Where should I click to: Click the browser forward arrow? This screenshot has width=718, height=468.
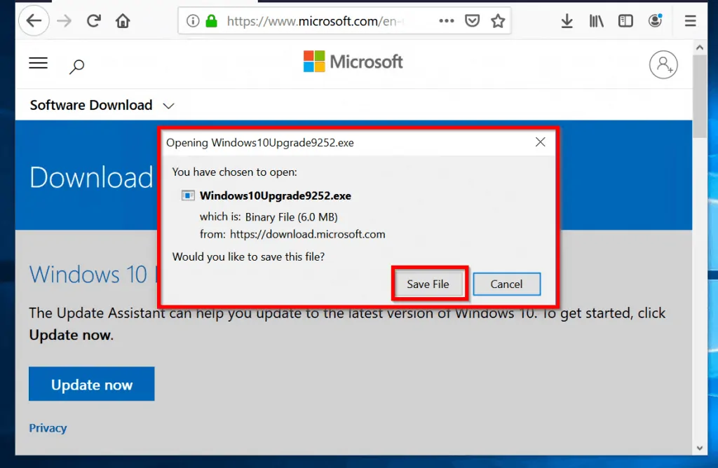coord(64,20)
